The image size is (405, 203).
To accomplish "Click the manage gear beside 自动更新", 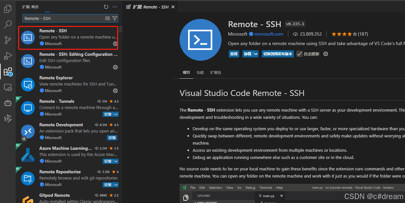I will click(326, 54).
